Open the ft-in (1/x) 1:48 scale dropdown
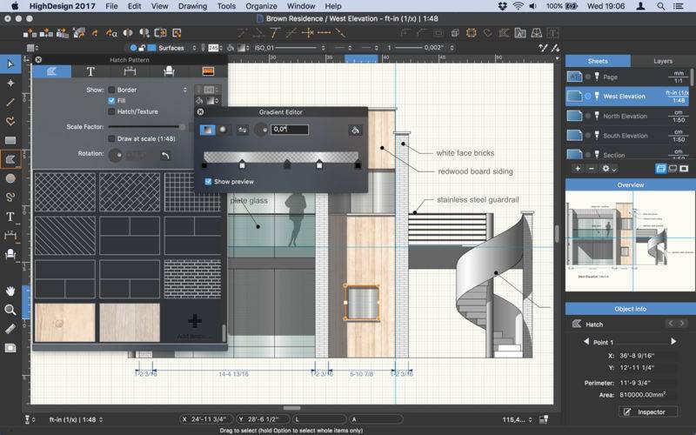This screenshot has width=696, height=435. 76,419
